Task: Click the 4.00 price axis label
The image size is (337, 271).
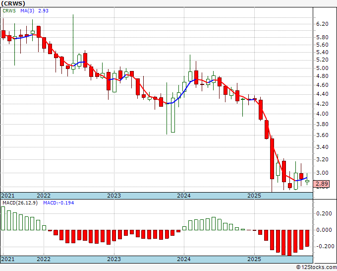Action: click(x=323, y=114)
